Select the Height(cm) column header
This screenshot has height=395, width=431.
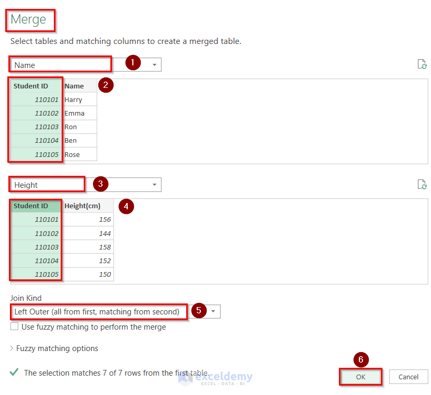[x=84, y=206]
